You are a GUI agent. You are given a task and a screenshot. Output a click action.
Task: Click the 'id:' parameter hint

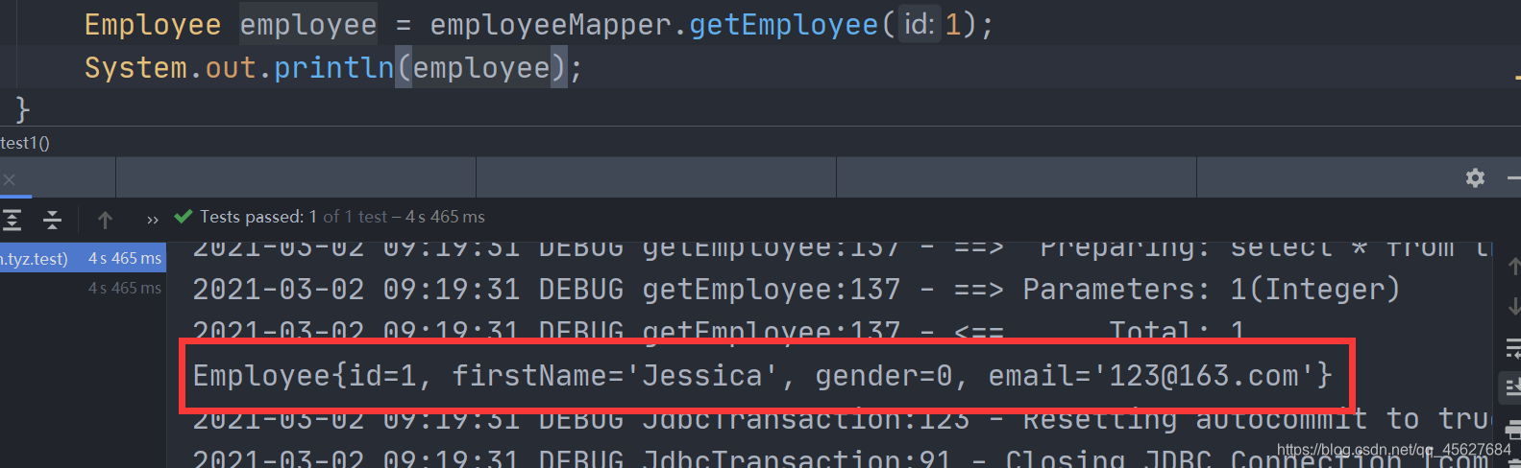[919, 24]
